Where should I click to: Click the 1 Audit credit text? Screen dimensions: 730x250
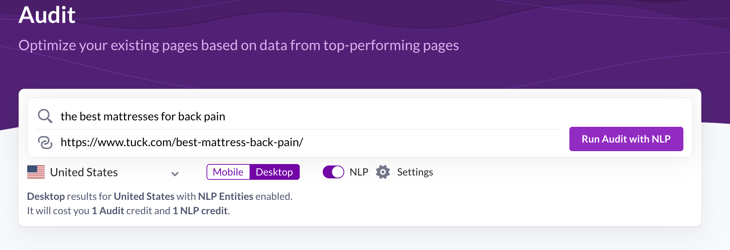click(x=108, y=211)
